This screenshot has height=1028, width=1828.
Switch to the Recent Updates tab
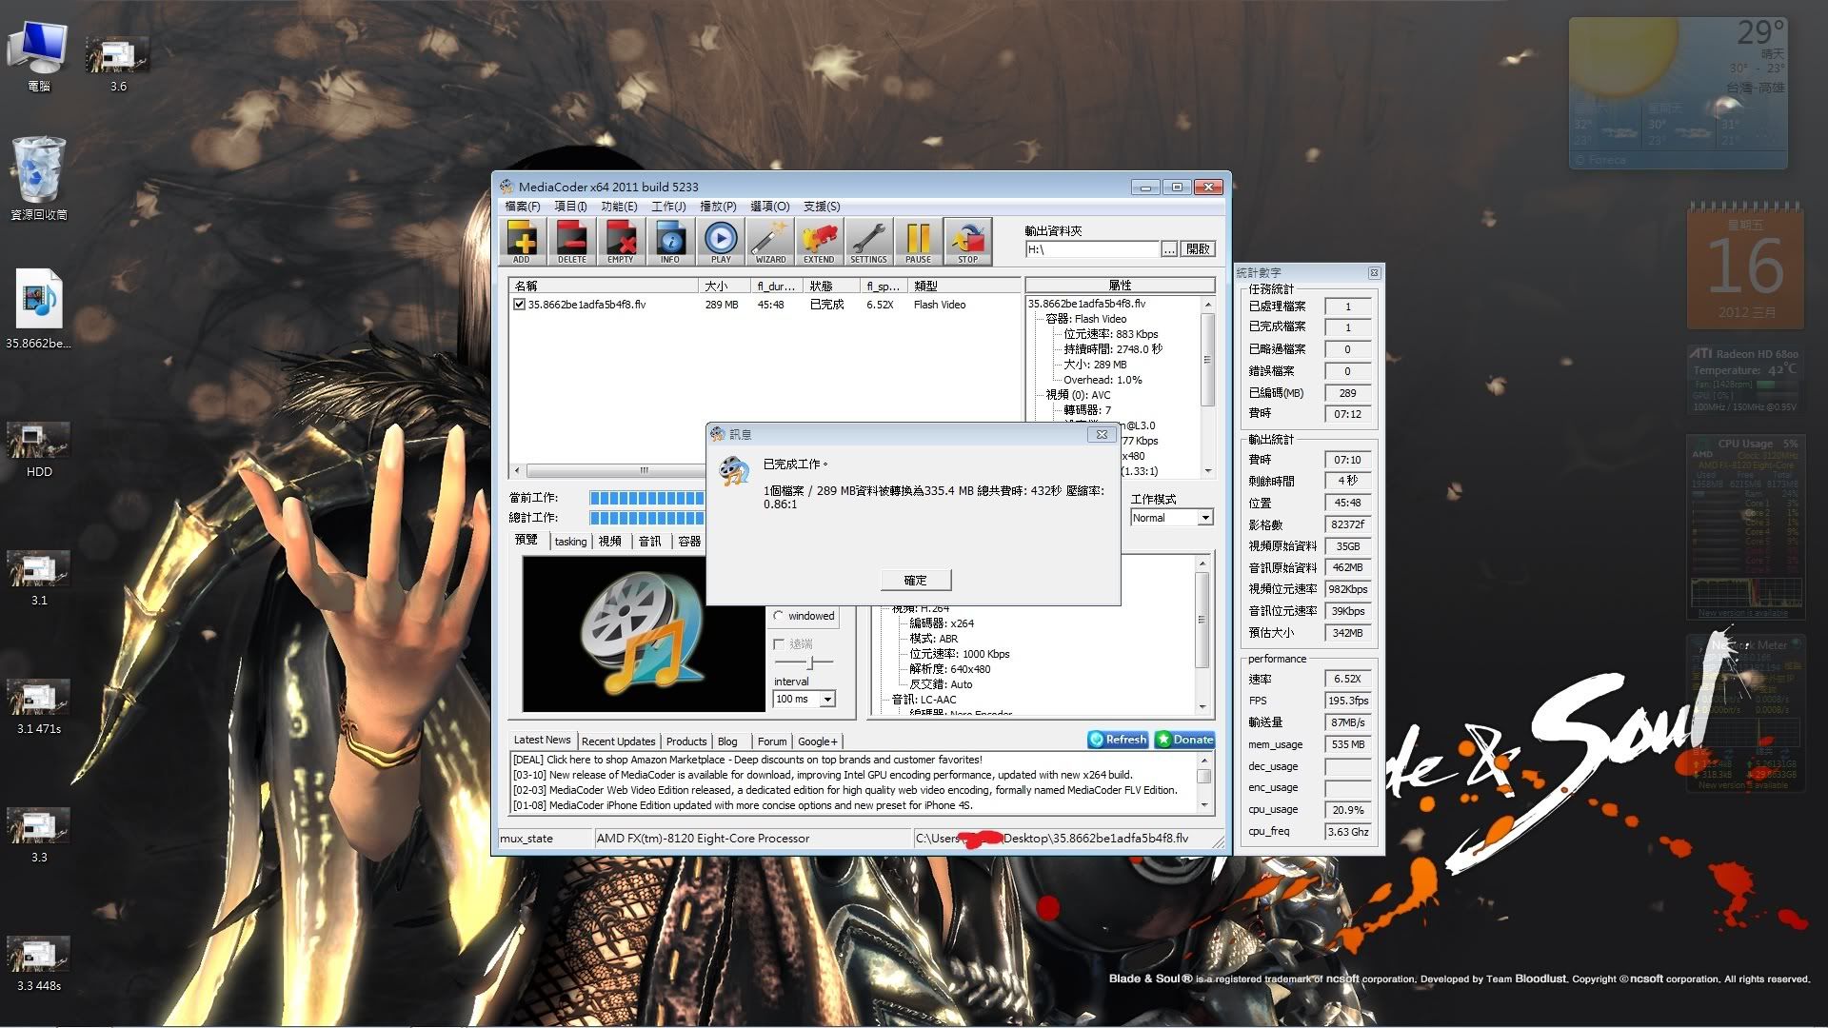point(618,741)
